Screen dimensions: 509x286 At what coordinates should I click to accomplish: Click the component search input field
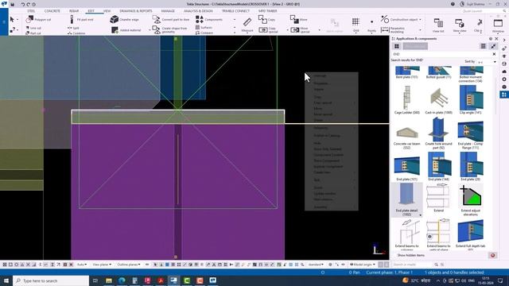click(441, 54)
